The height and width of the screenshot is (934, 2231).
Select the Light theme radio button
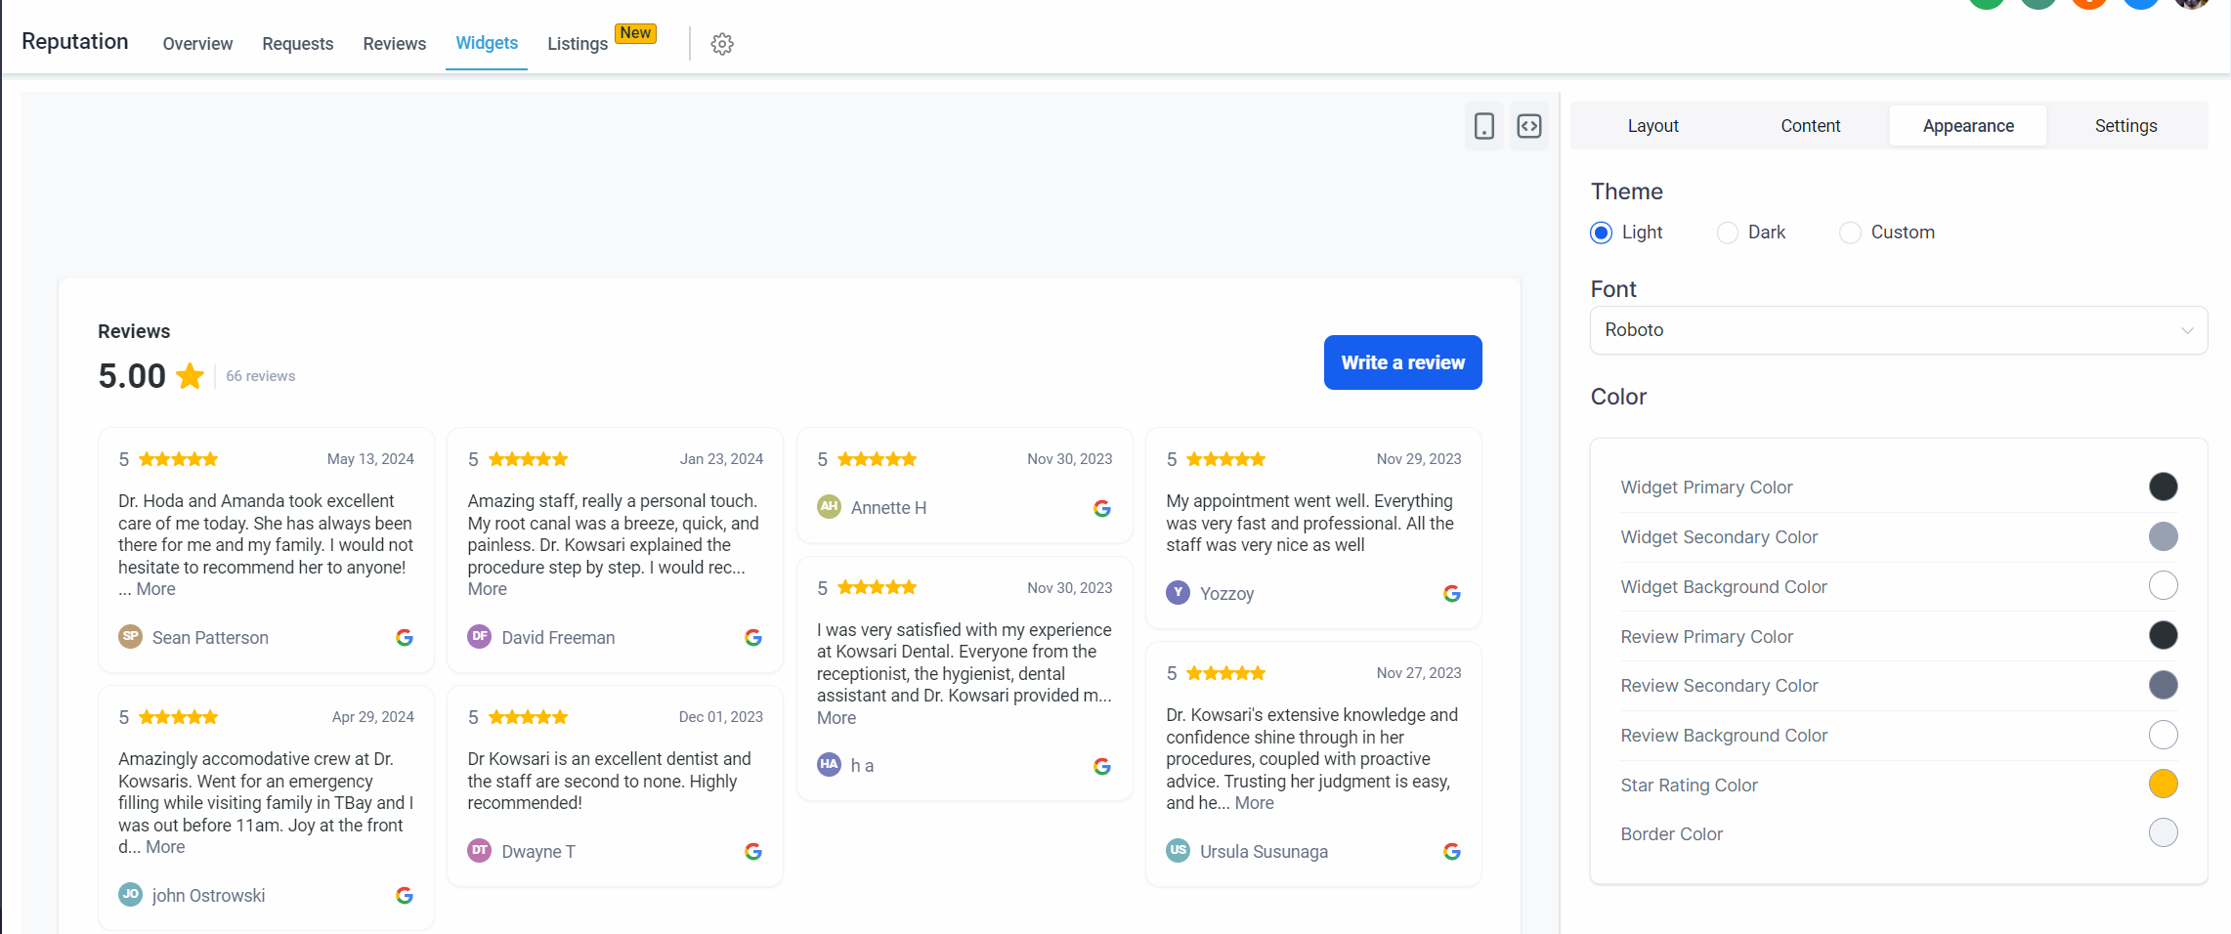[x=1601, y=233]
